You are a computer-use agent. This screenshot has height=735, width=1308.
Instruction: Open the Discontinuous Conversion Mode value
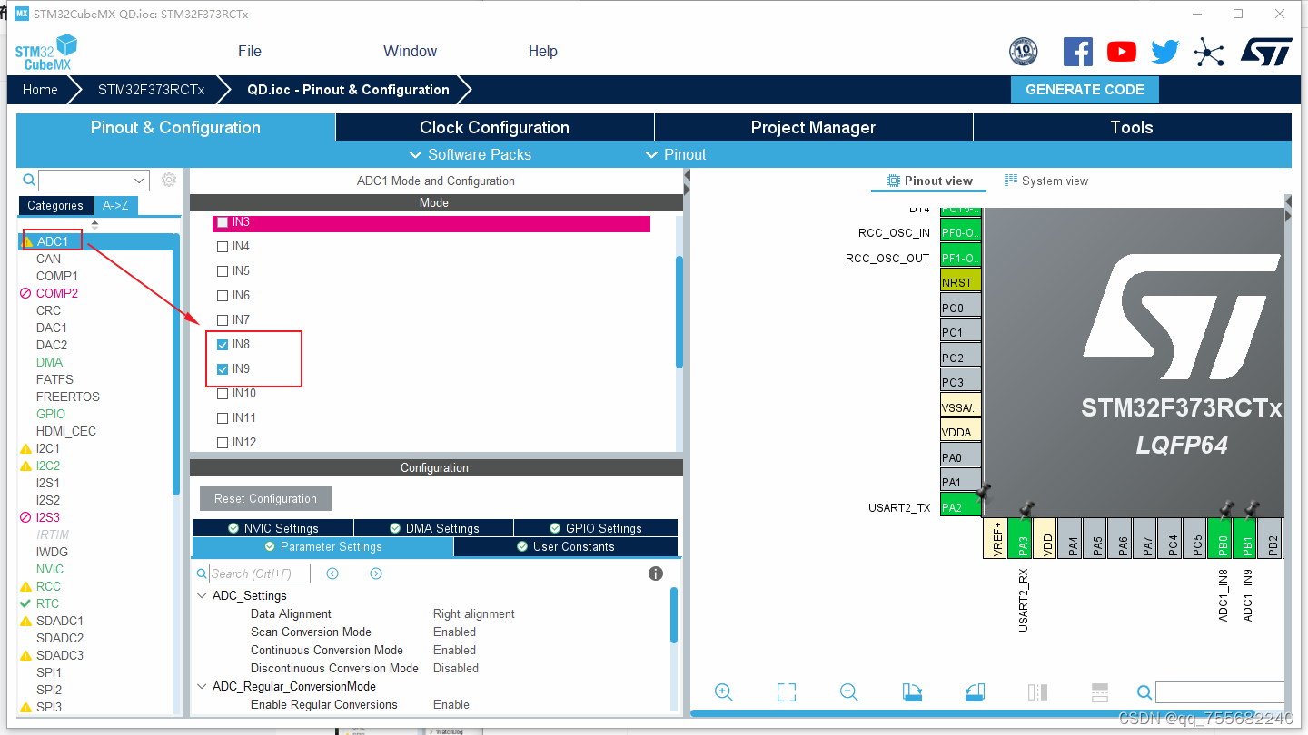pyautogui.click(x=456, y=669)
